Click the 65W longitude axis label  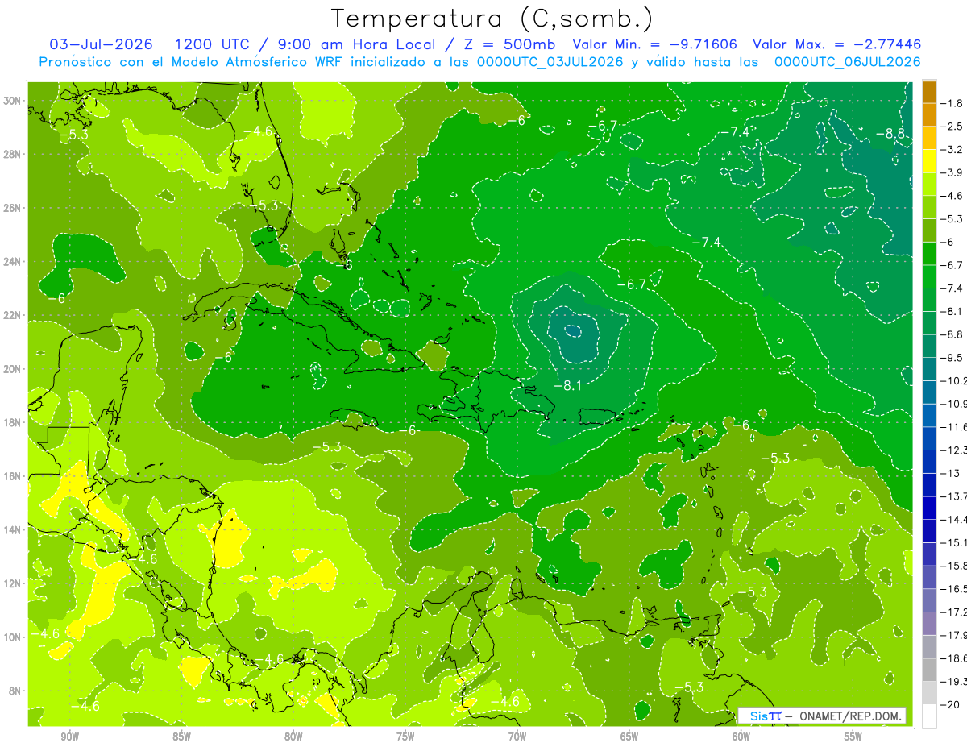[629, 737]
